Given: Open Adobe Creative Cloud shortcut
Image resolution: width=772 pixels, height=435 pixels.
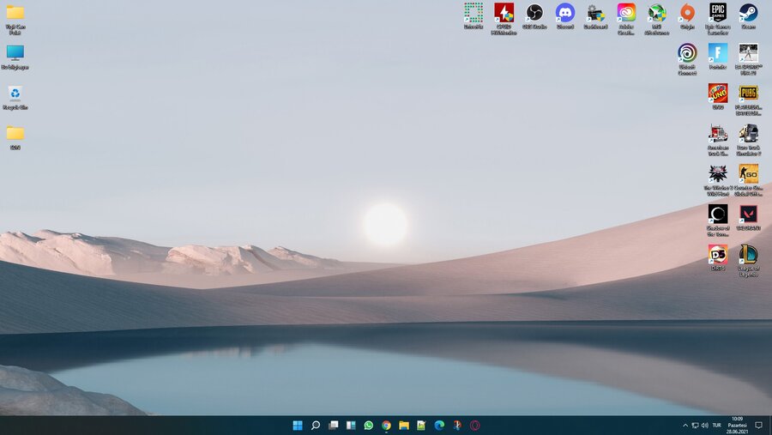Looking at the screenshot, I should pos(626,13).
